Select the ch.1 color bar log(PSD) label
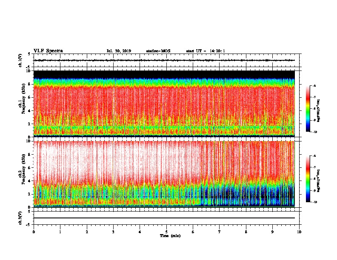This screenshot has width=337, height=260. 318,110
